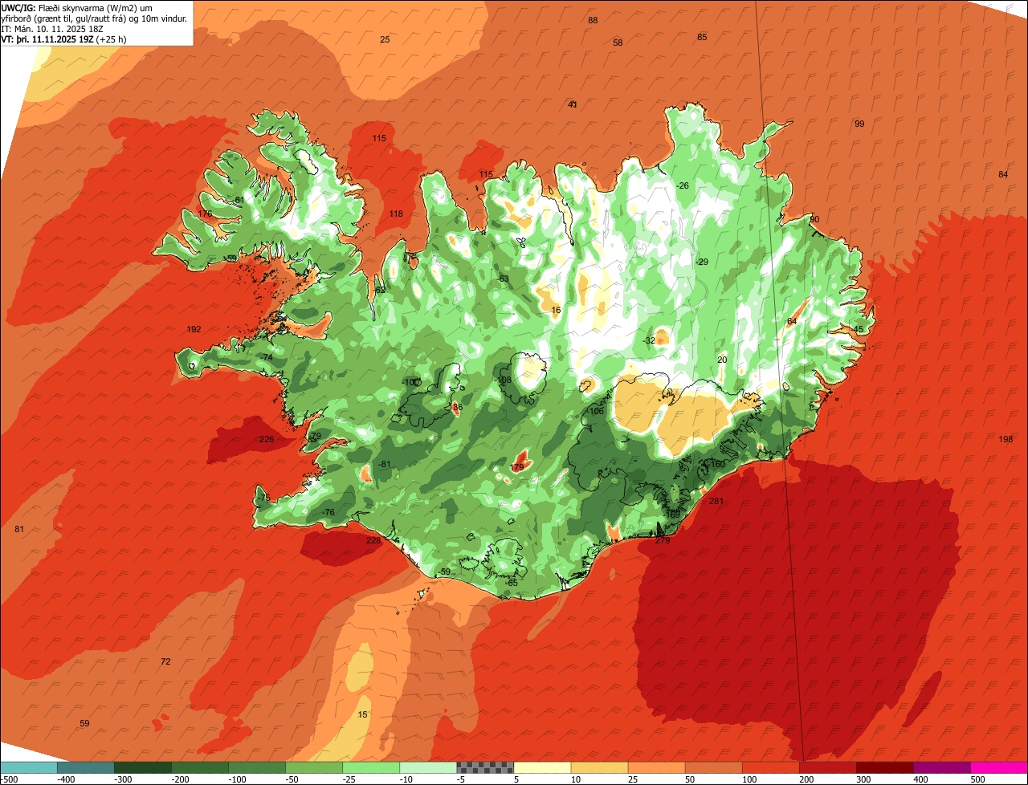Select the map value 85
The image size is (1028, 785).
[702, 37]
